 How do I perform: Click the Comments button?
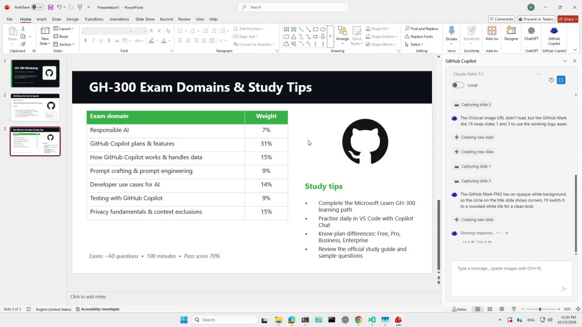coord(501,19)
